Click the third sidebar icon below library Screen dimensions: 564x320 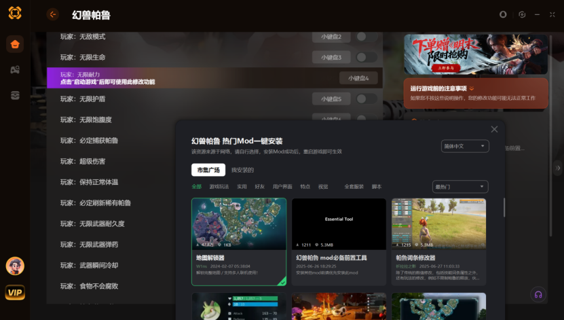(x=15, y=96)
